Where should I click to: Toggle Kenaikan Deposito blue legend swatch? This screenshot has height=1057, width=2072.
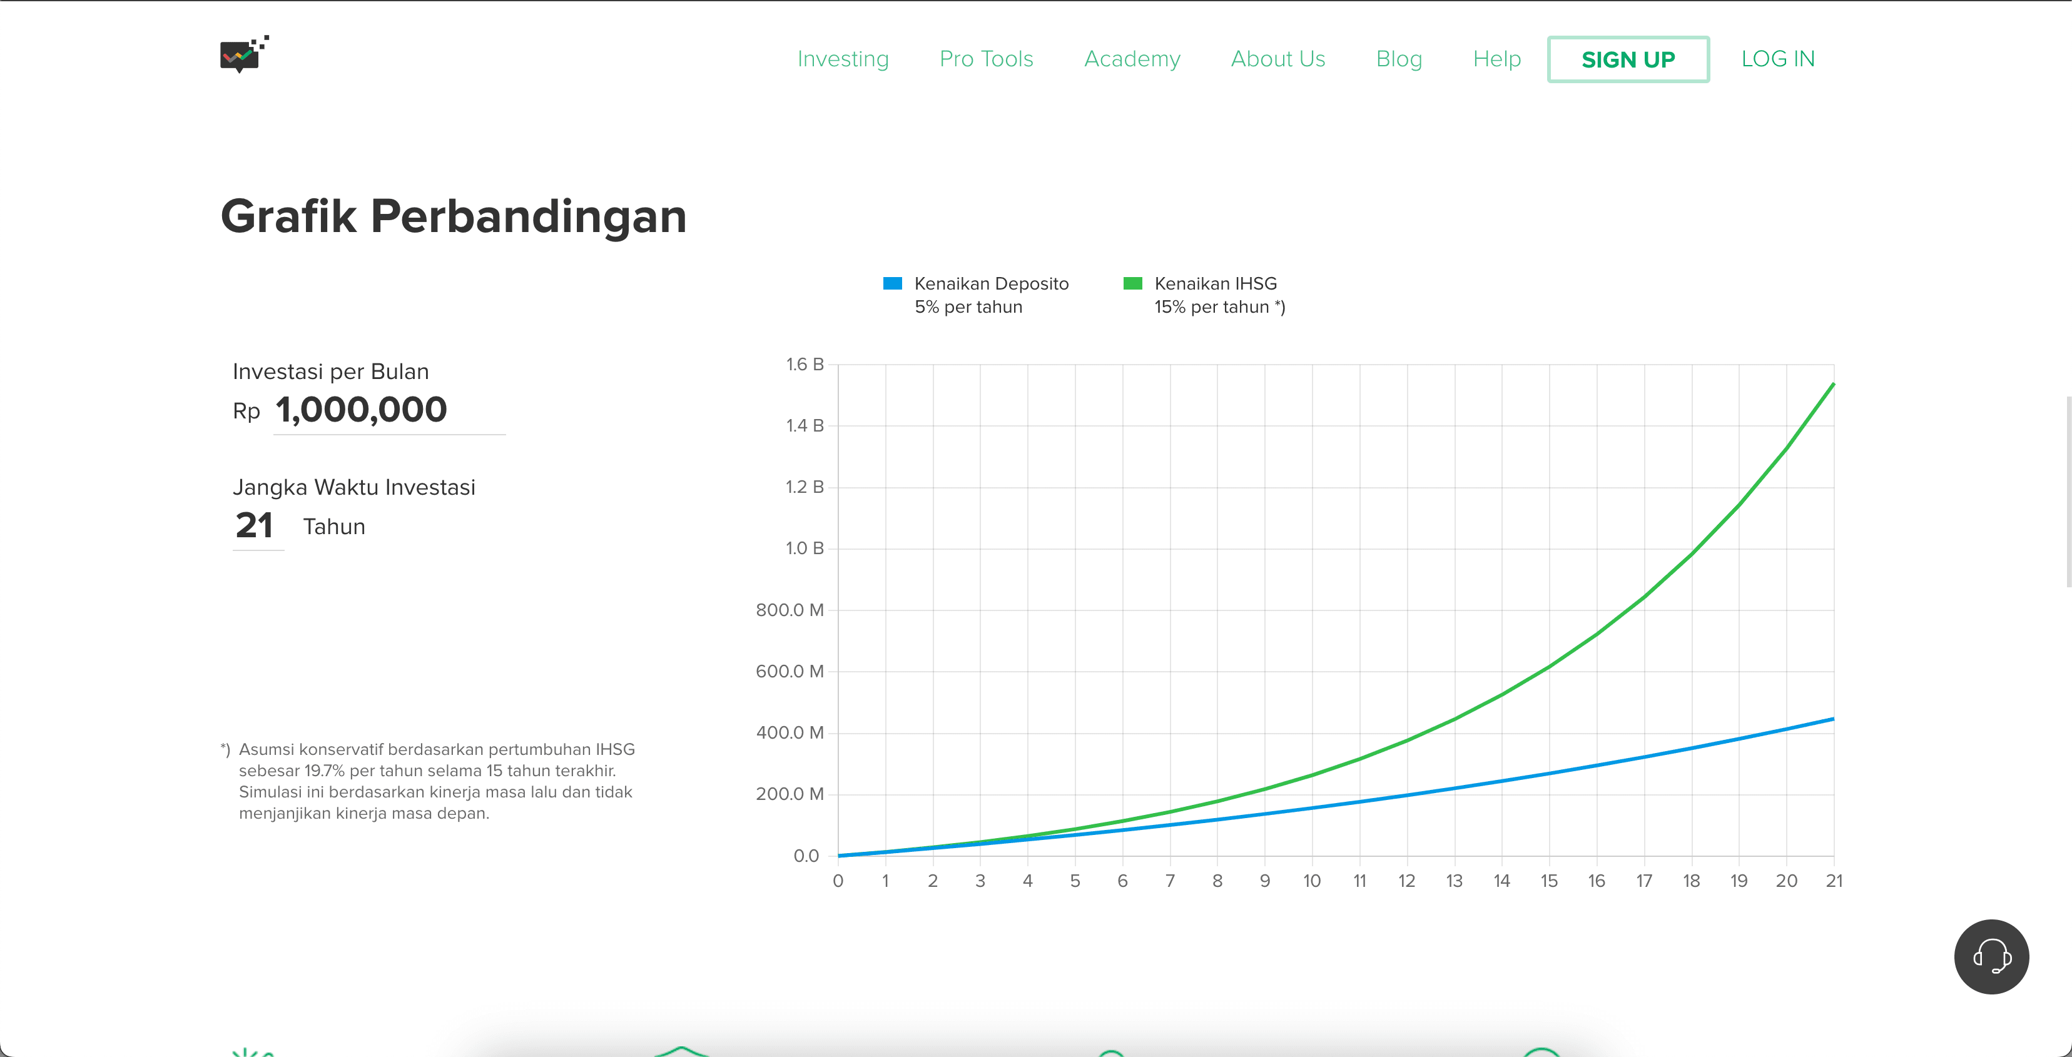pyautogui.click(x=892, y=283)
